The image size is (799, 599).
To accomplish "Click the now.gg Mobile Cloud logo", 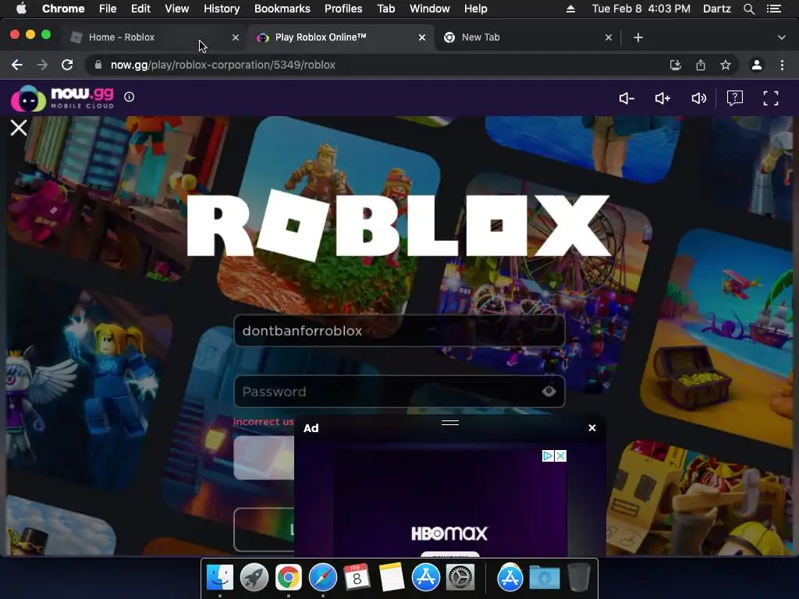I will pos(62,97).
